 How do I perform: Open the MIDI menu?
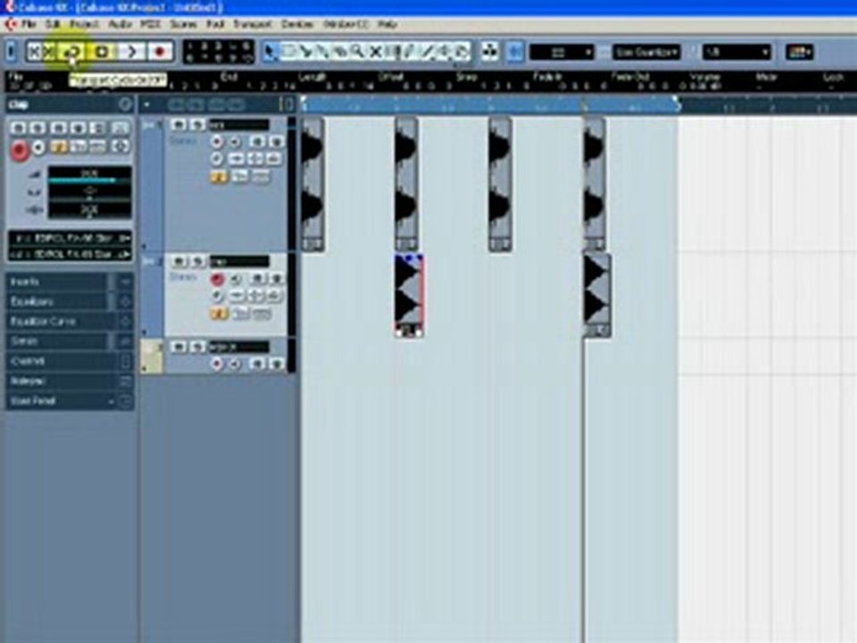(150, 25)
